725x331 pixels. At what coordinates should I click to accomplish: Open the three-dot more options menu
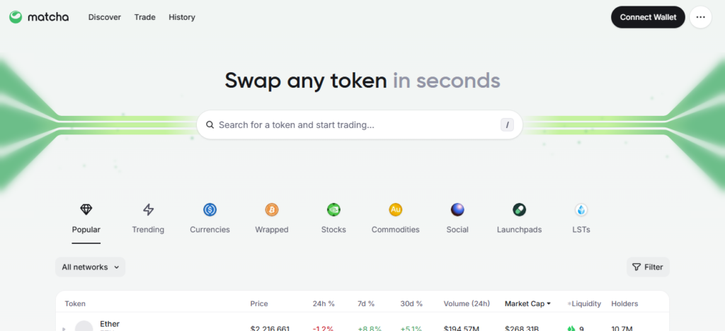click(700, 17)
